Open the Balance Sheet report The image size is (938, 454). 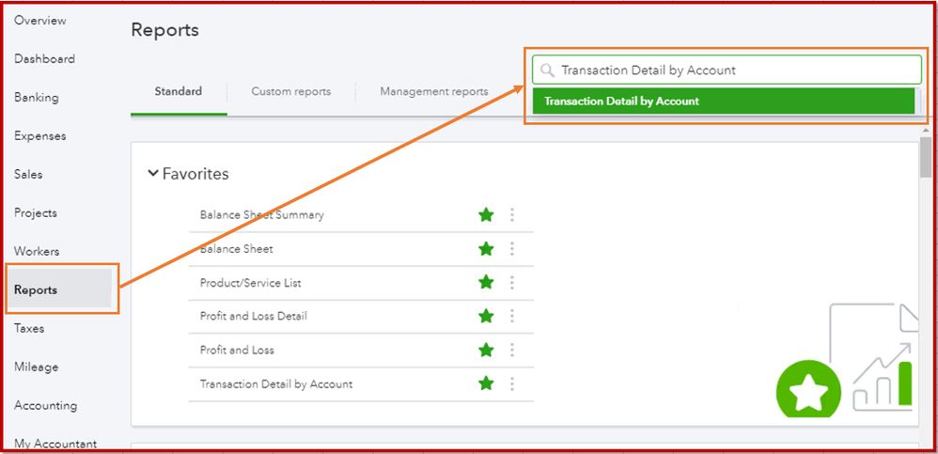click(x=236, y=248)
